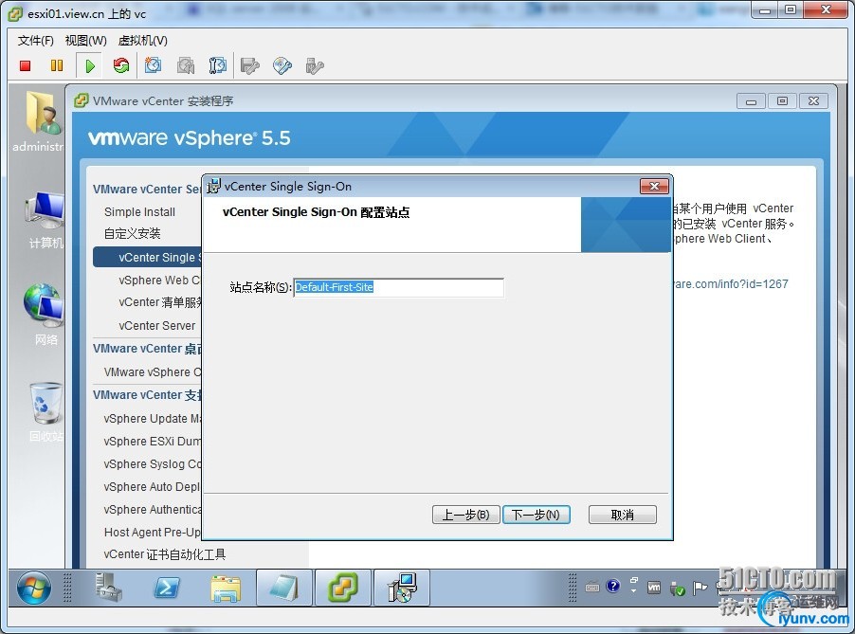
Task: Click the blue help icon in system tray
Action: point(613,586)
